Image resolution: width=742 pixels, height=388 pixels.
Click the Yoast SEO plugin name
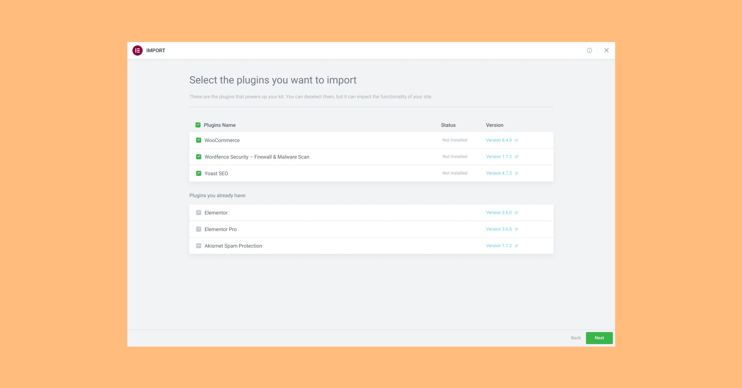(216, 174)
